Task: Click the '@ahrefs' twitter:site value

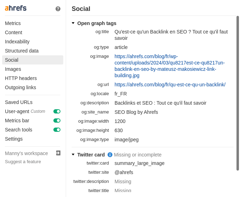Action: [x=124, y=172]
